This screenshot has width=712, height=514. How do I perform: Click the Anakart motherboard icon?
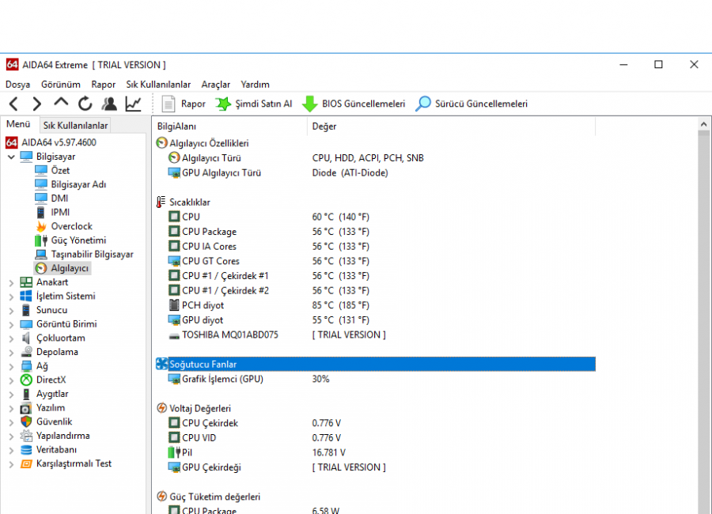tap(26, 282)
